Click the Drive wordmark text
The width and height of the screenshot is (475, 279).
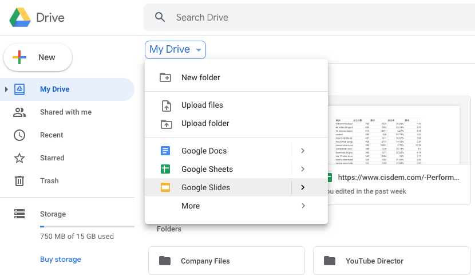click(50, 18)
